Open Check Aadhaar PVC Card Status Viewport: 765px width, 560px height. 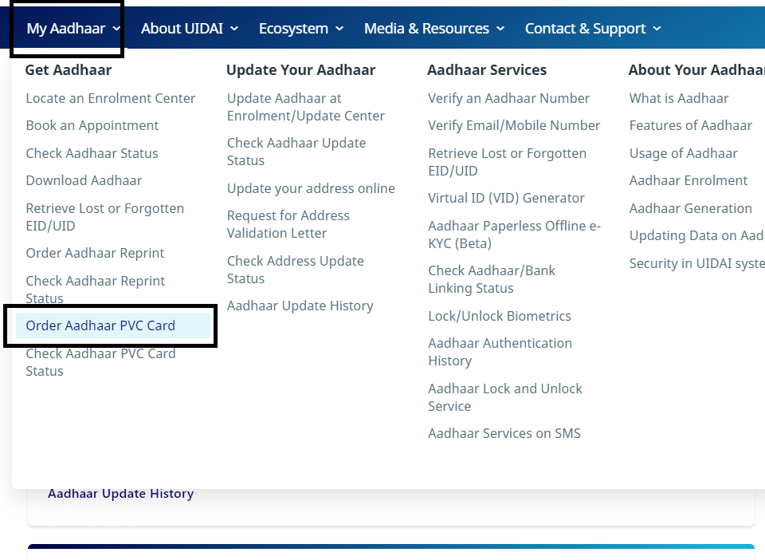(100, 361)
